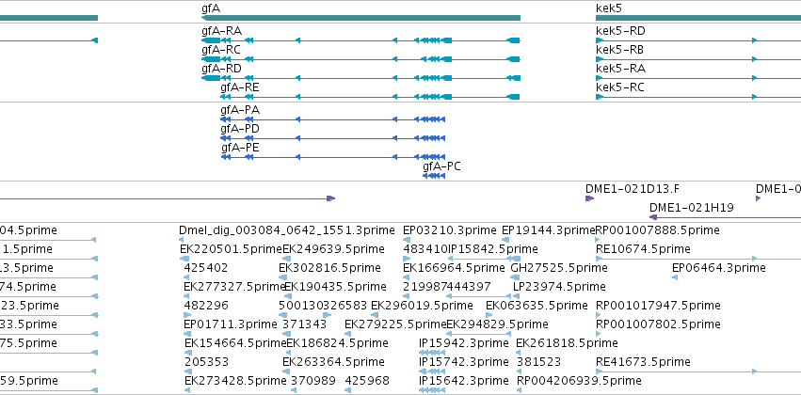Select IP15842.5prime EST label
This screenshot has width=801, height=395.
[493, 249]
